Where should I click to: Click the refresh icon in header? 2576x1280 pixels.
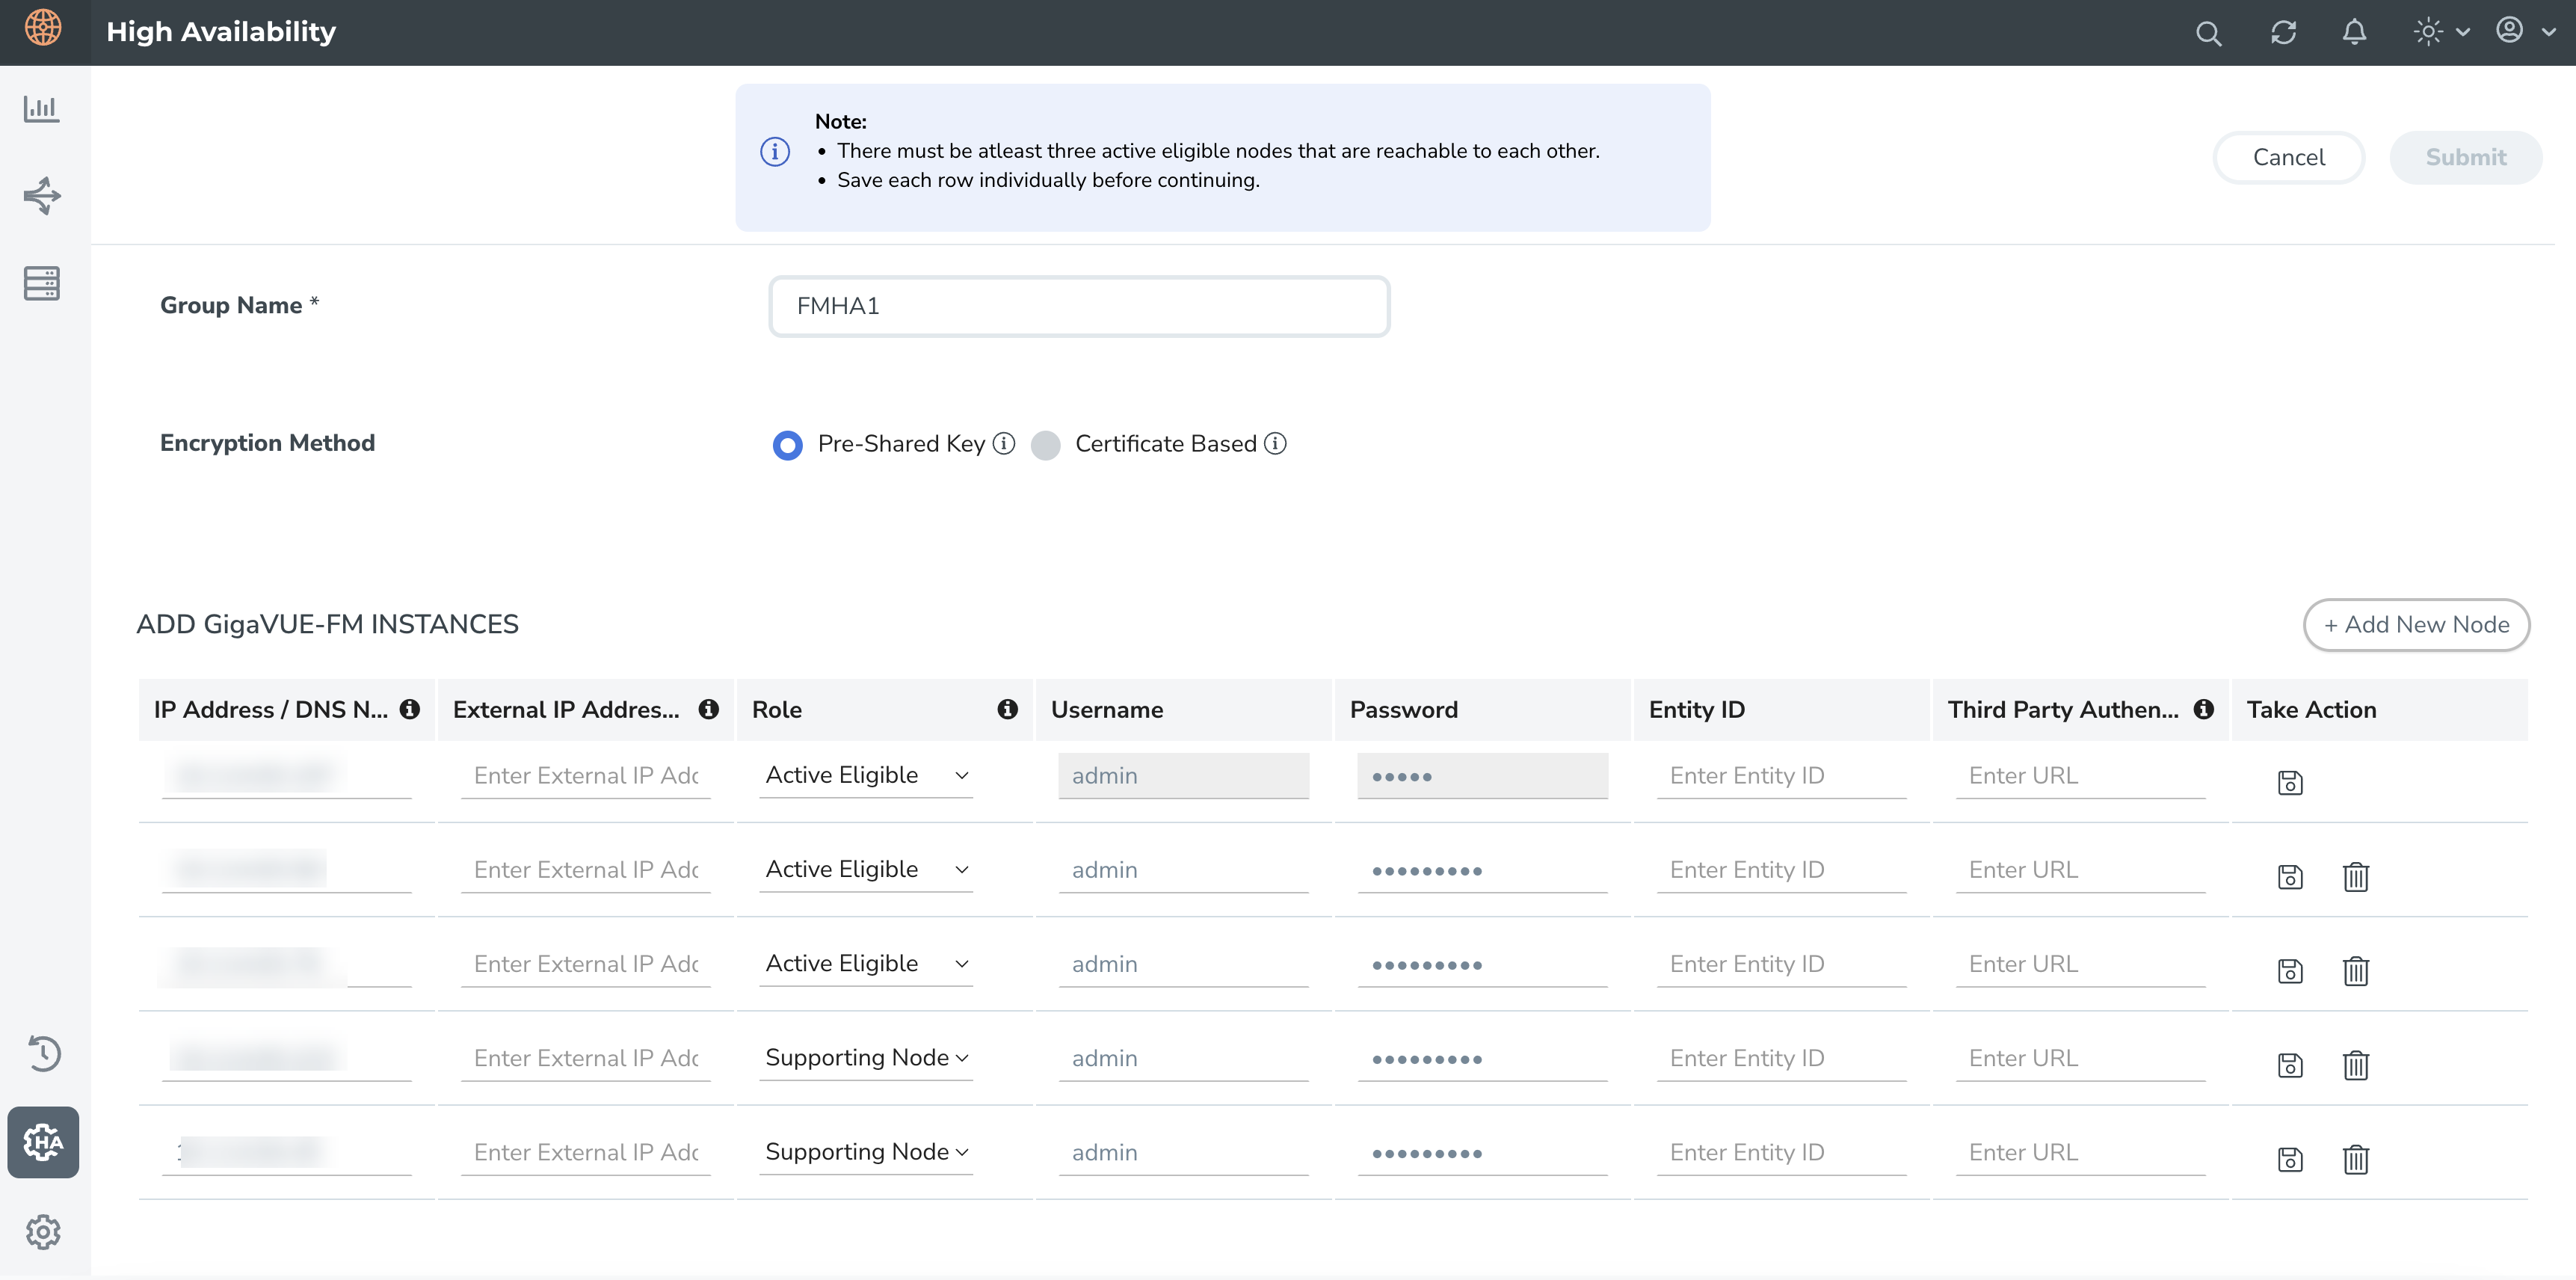(x=2283, y=33)
